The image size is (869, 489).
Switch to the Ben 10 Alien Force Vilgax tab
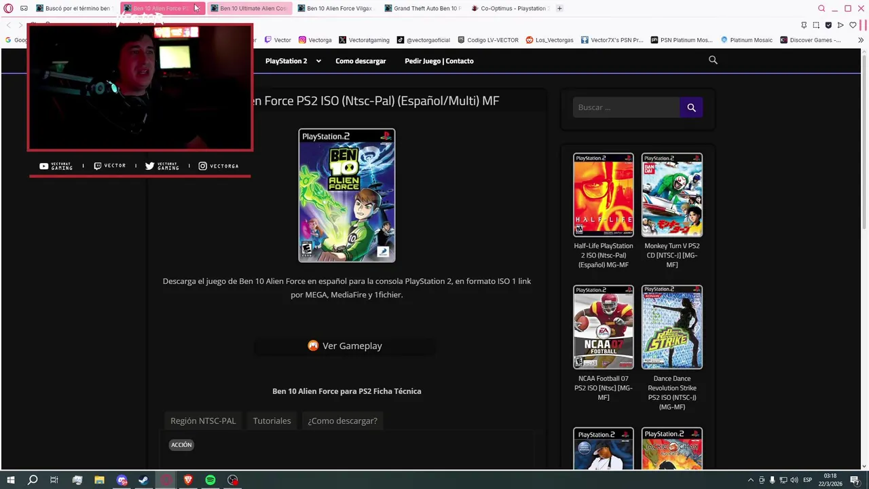[335, 8]
